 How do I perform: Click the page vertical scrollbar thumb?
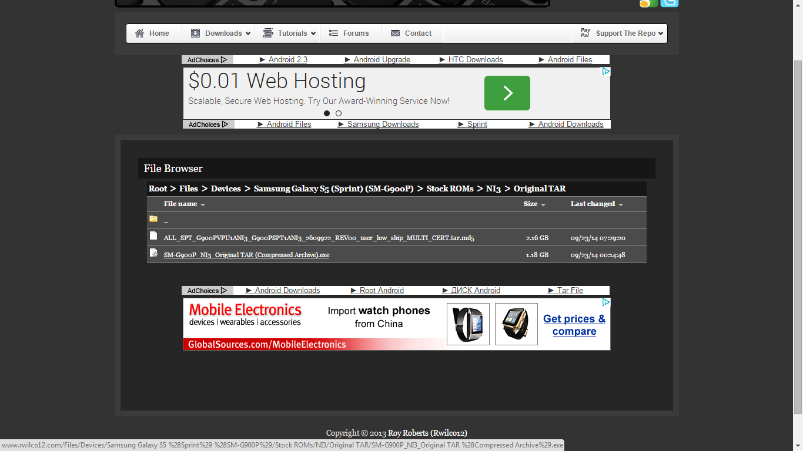(x=798, y=236)
